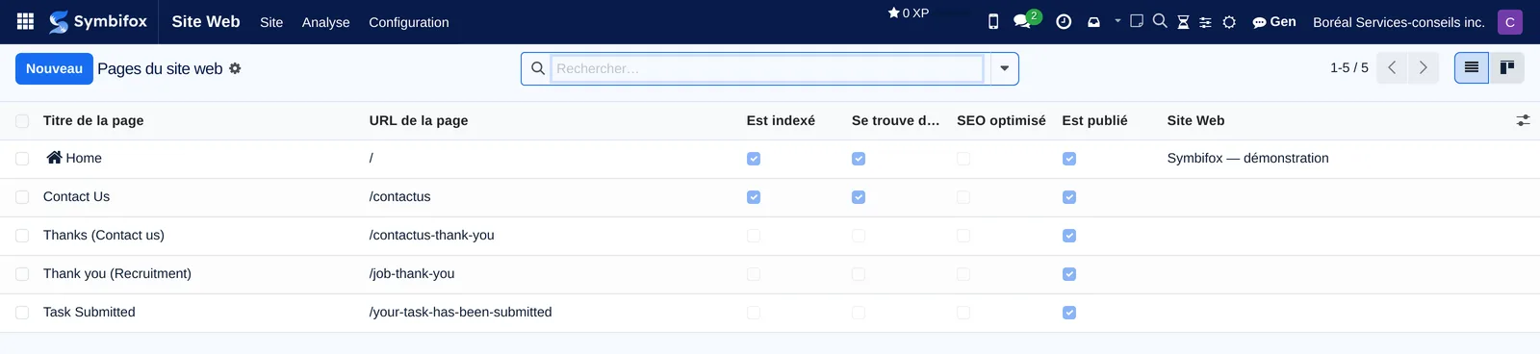Click the magnifier icon in top bar
The height and width of the screenshot is (354, 1540).
point(1160,21)
